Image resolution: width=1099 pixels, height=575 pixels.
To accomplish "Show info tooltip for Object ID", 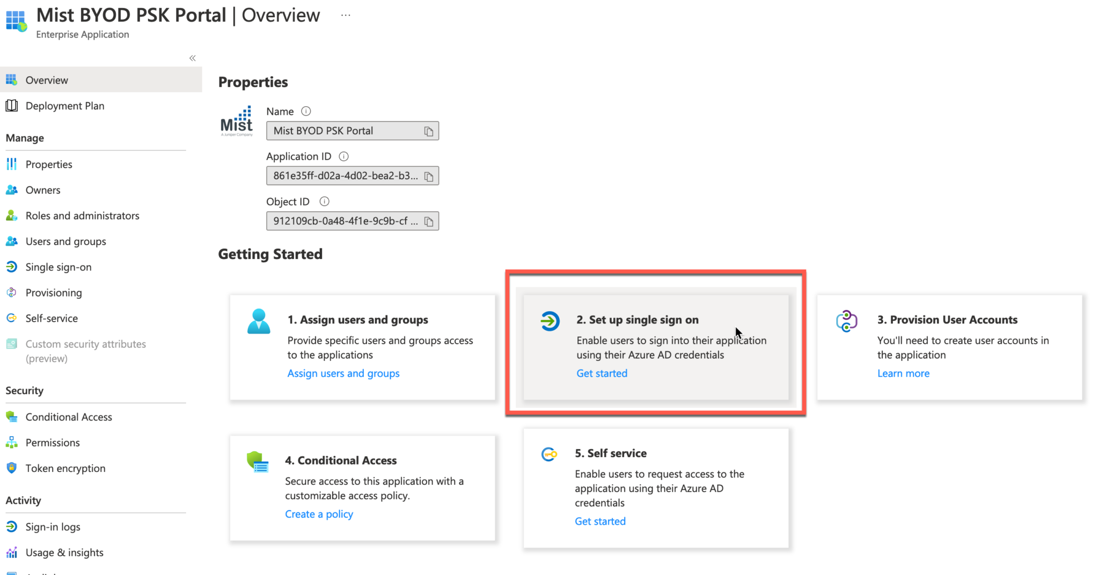I will point(324,202).
